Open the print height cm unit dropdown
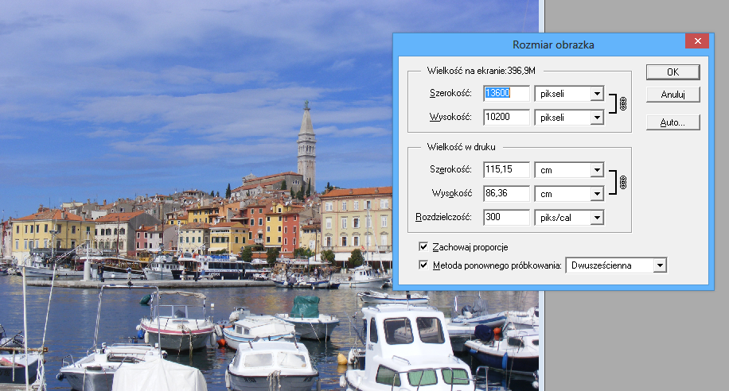This screenshot has width=729, height=391. (596, 193)
